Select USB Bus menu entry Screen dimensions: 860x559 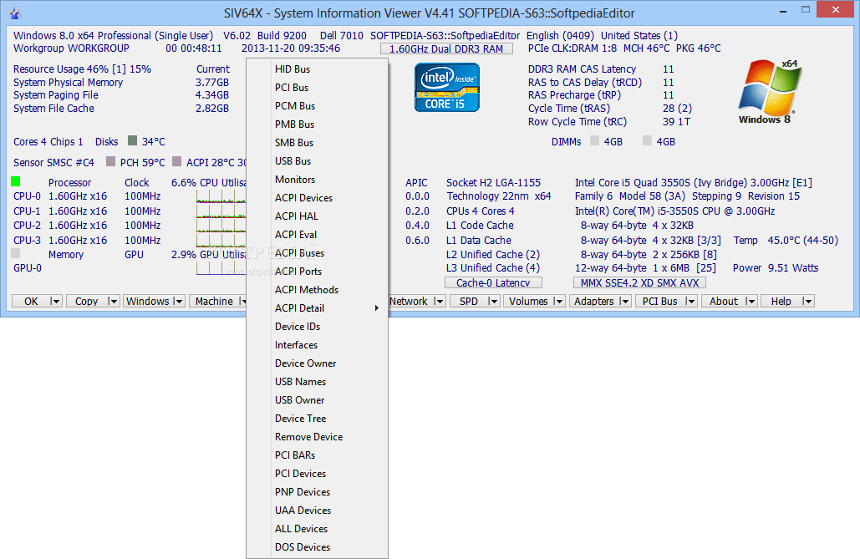pyautogui.click(x=317, y=160)
